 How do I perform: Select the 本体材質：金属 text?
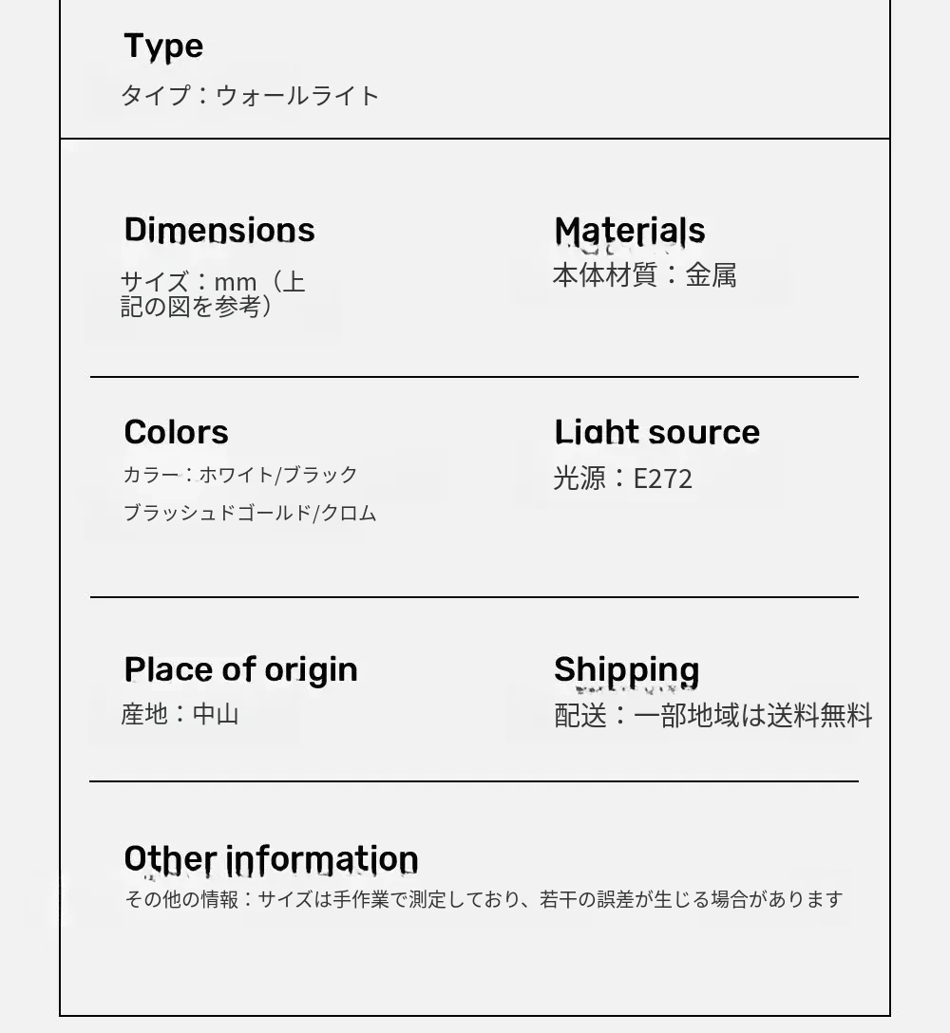[x=644, y=275]
